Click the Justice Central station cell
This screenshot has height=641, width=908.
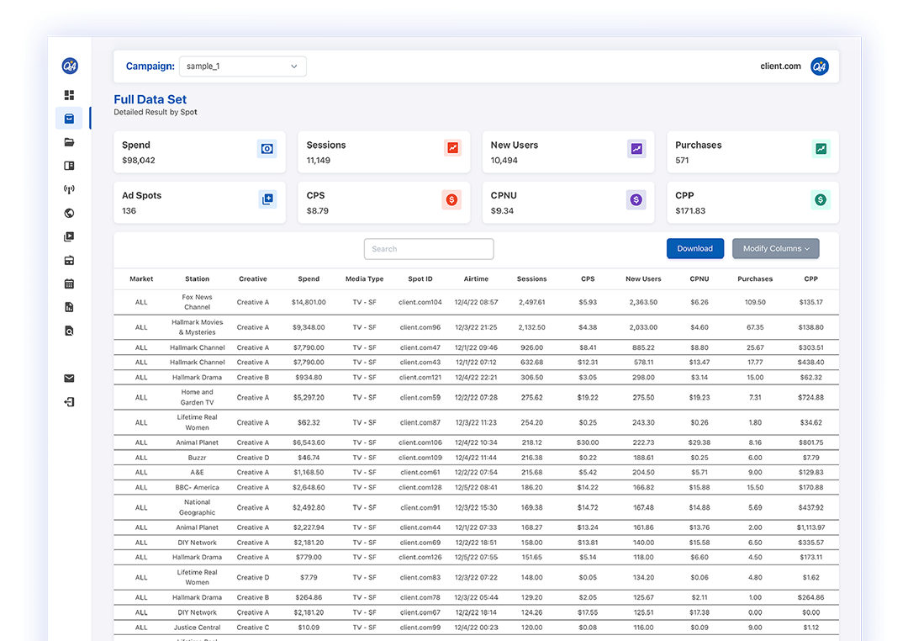click(197, 627)
